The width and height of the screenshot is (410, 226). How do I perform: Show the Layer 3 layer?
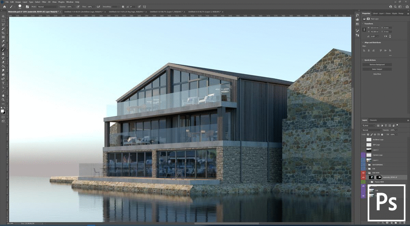tap(364, 150)
